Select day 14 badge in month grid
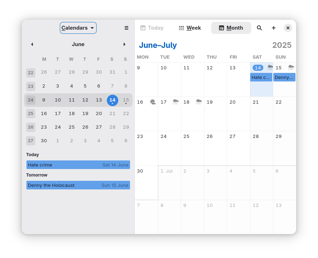 click(x=258, y=68)
